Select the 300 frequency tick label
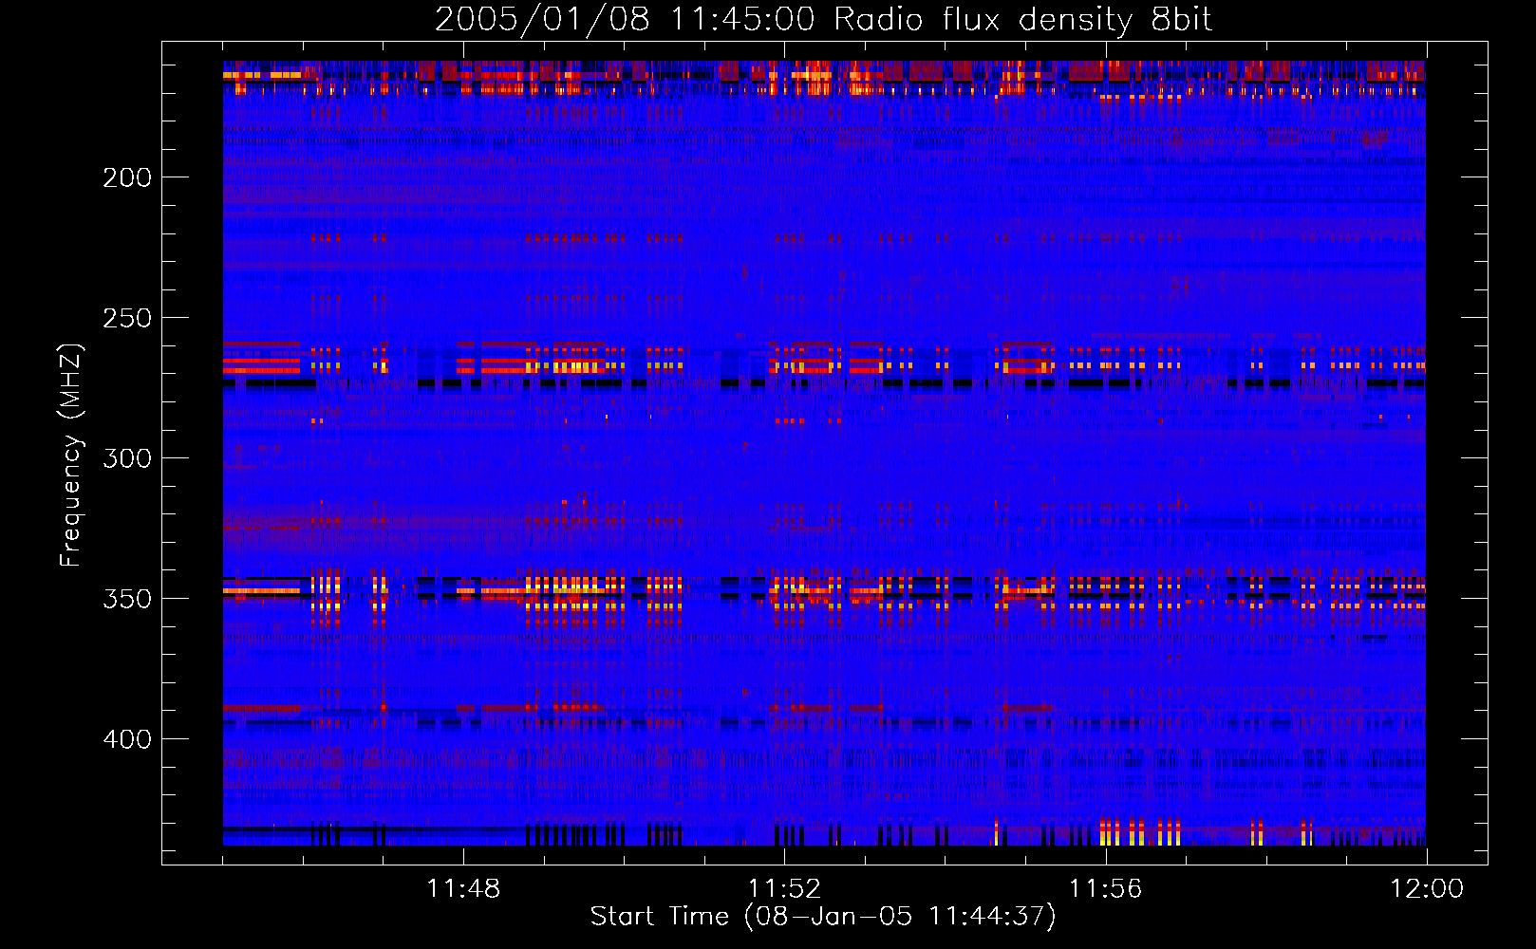 pos(127,458)
